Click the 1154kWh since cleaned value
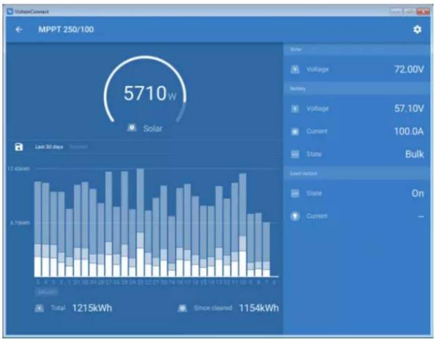Screen dimensions: 434x339 (259, 308)
